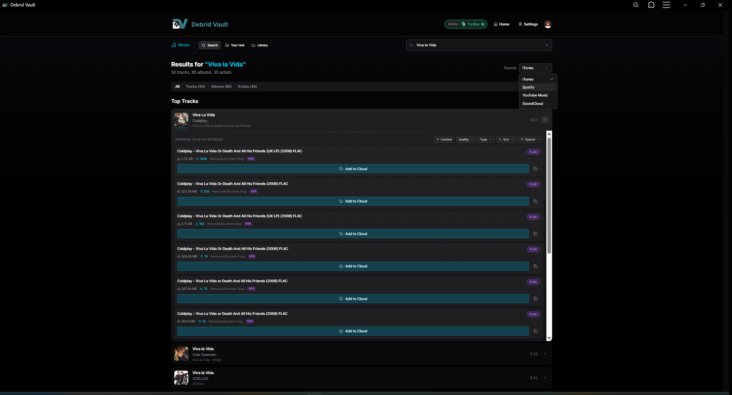Open the Your Hub tab
Screen dimensions: 732x395
pyautogui.click(x=235, y=45)
